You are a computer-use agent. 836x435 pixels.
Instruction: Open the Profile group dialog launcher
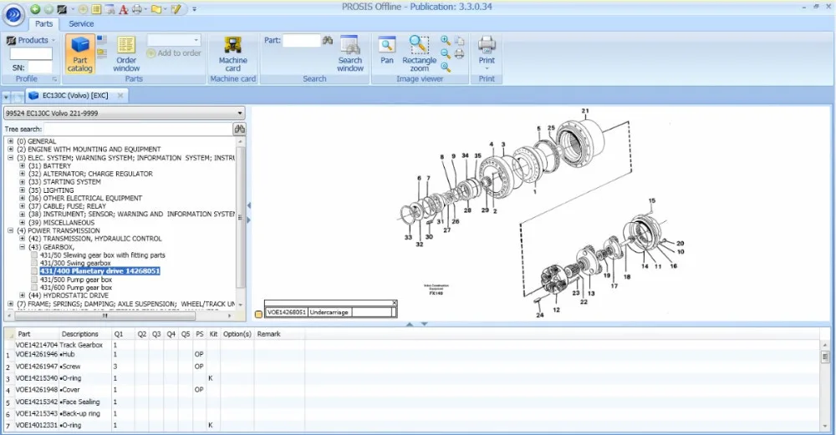click(54, 78)
